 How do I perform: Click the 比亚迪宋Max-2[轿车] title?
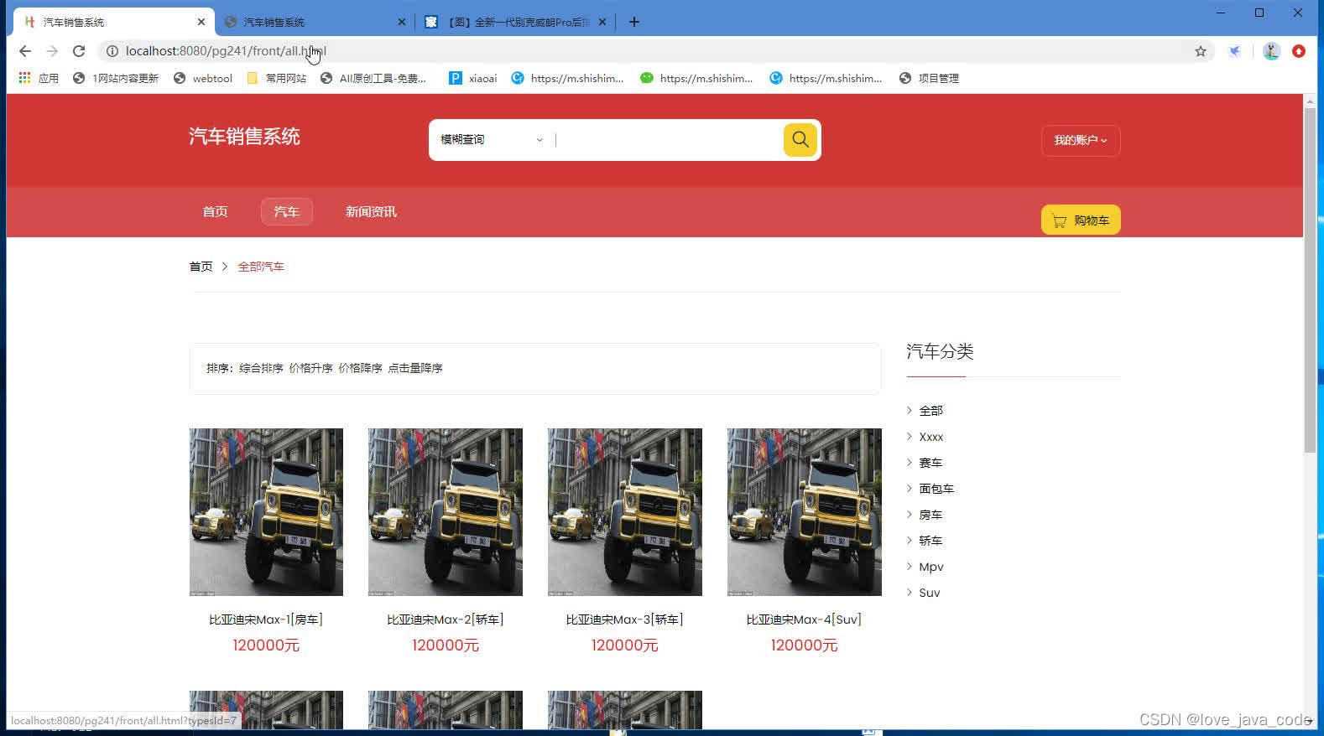click(446, 619)
